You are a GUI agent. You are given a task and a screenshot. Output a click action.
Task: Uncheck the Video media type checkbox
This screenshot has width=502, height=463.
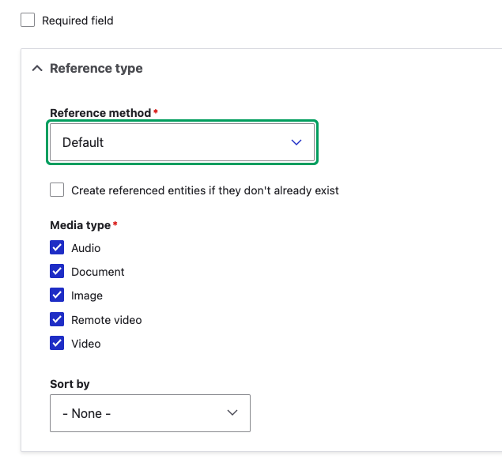point(57,343)
